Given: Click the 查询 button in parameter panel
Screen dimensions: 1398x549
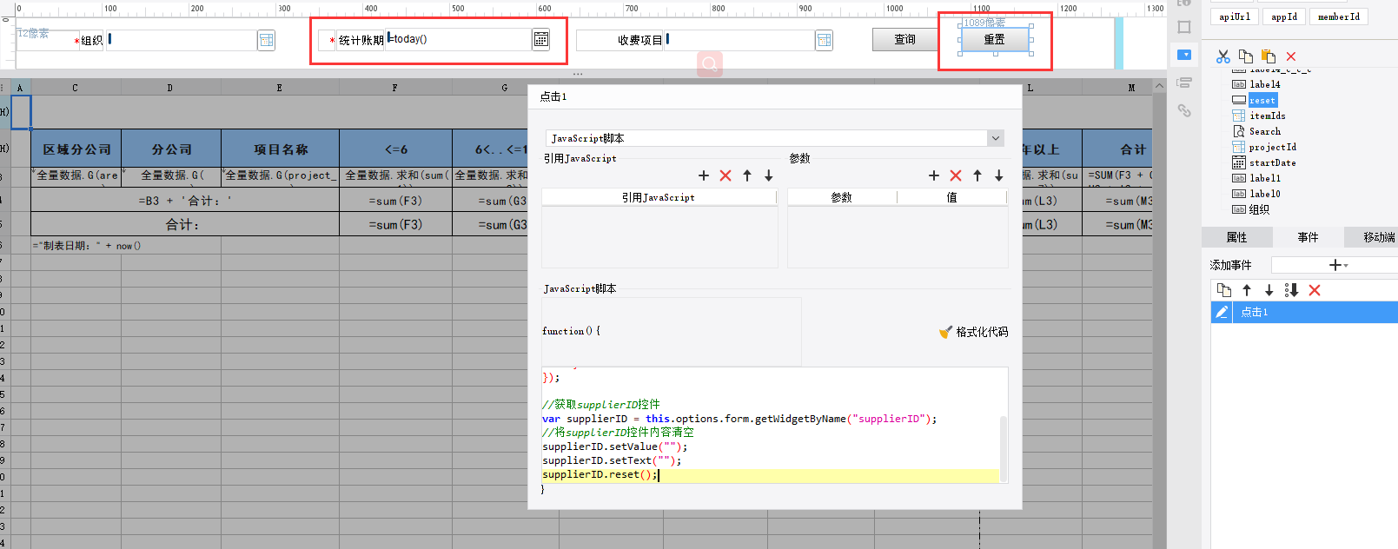Looking at the screenshot, I should tap(904, 39).
